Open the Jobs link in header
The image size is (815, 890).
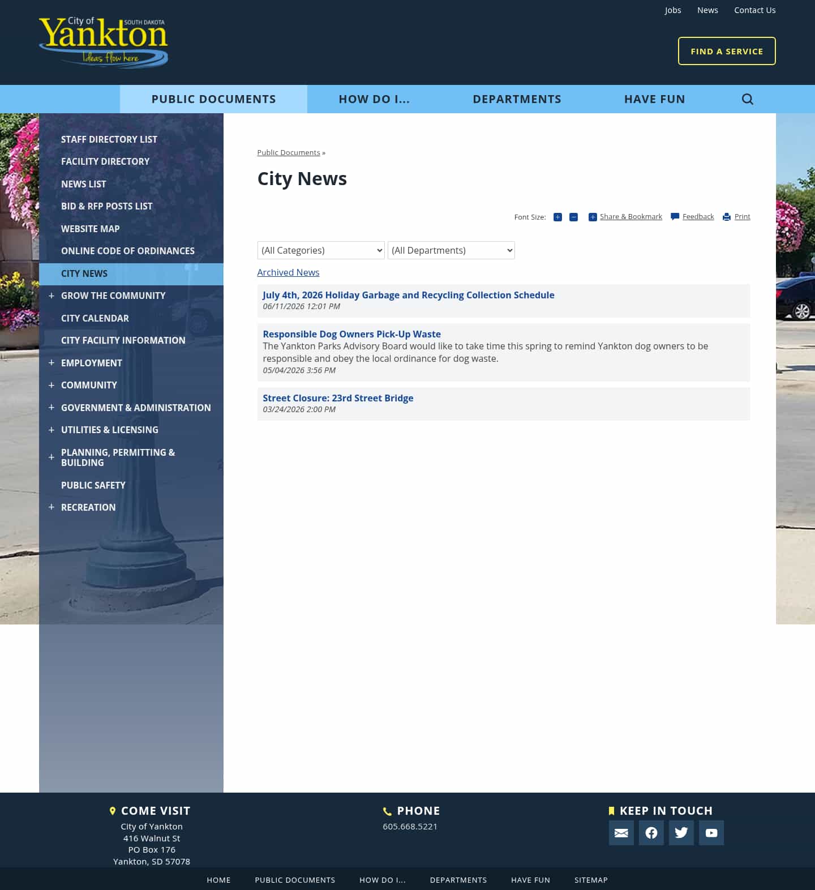click(x=673, y=10)
